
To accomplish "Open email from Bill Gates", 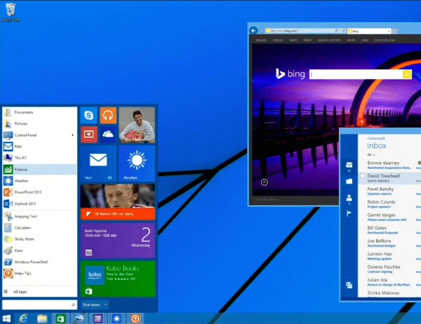I will coord(390,230).
